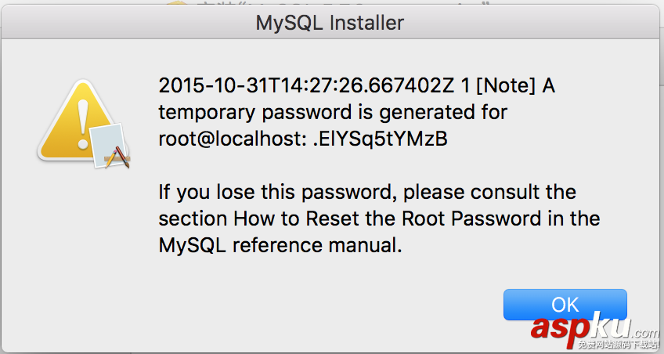Click the installer badge on warning icon

(110, 146)
